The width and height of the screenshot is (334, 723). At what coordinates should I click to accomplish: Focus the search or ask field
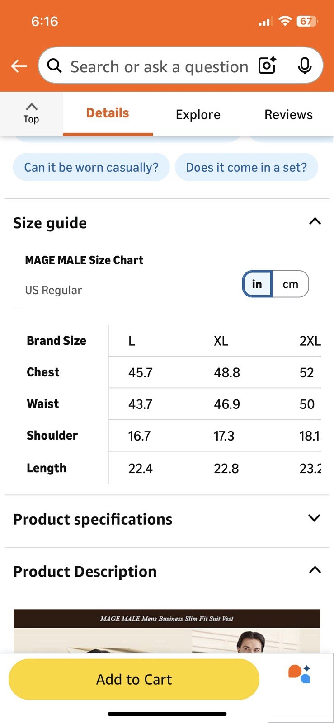click(159, 67)
